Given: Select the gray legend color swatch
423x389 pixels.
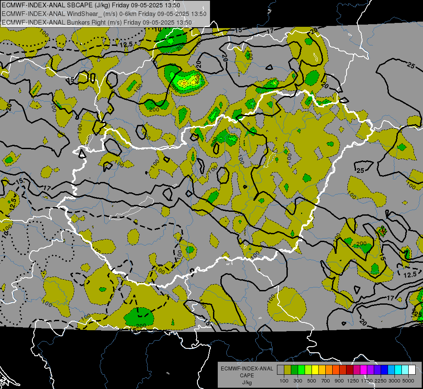Looking at the screenshot, I should pyautogui.click(x=280, y=370).
